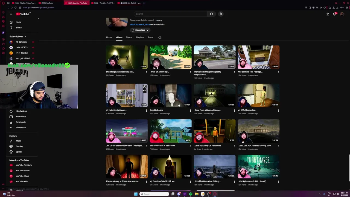Viewport: 350px width, 197px height.
Task: Expand channel description via ...more
Action: [x=159, y=20]
